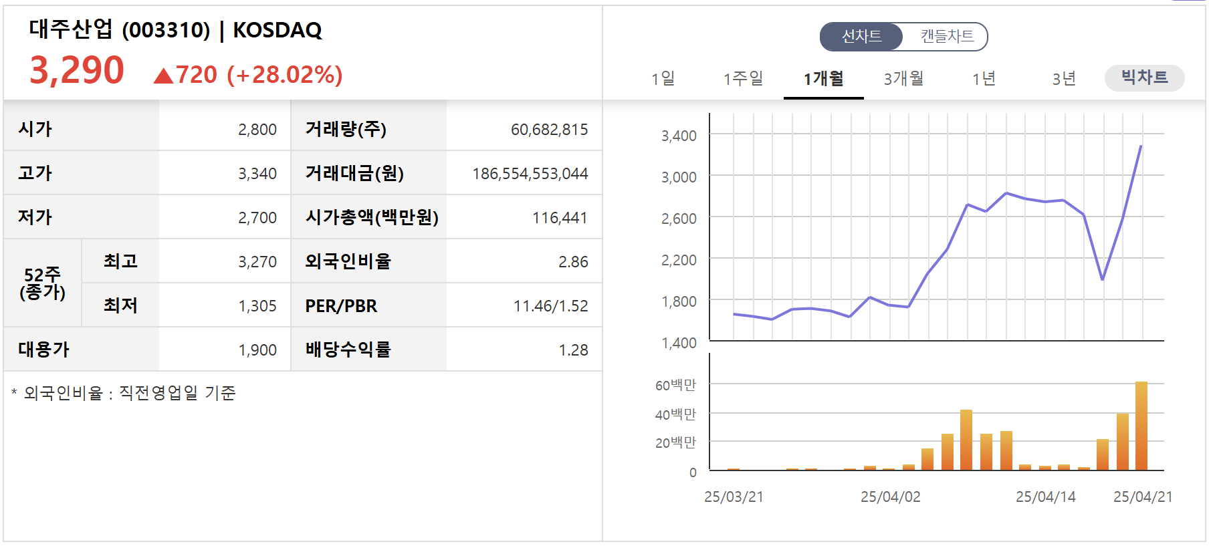The width and height of the screenshot is (1209, 548).
Task: Click the change percentage (+28.02%)
Action: (285, 75)
